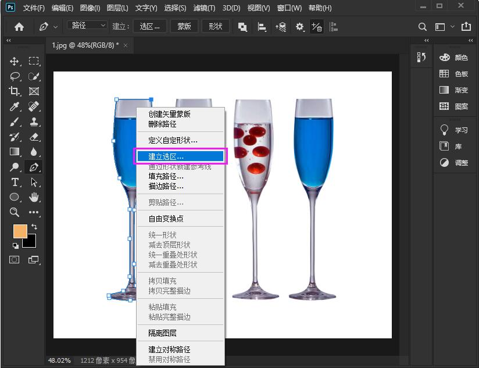Image resolution: width=479 pixels, height=368 pixels.
Task: Choose 删除路径 in context menu
Action: [x=180, y=124]
